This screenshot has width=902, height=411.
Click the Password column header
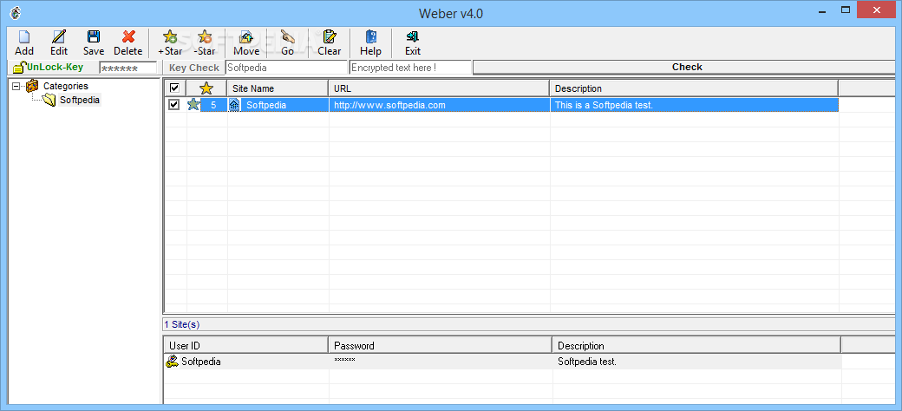point(440,345)
